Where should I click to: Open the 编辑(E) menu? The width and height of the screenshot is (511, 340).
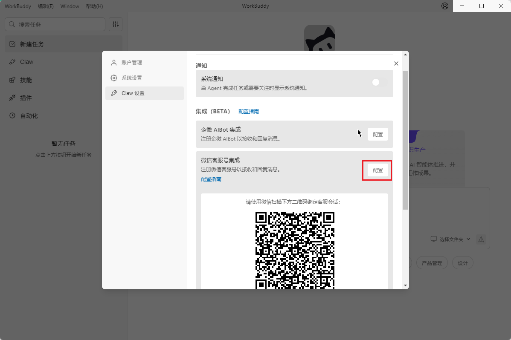pos(46,6)
